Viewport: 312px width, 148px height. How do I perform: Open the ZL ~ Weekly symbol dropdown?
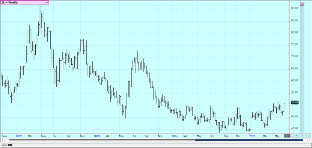pos(24,2)
